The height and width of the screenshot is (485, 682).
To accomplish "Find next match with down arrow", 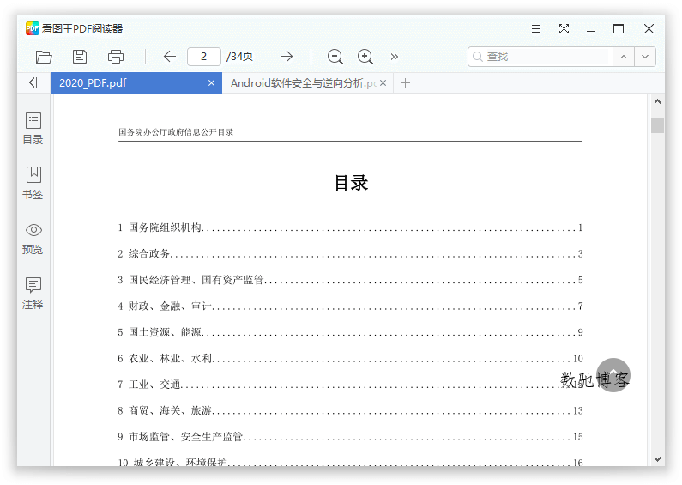I will click(645, 57).
